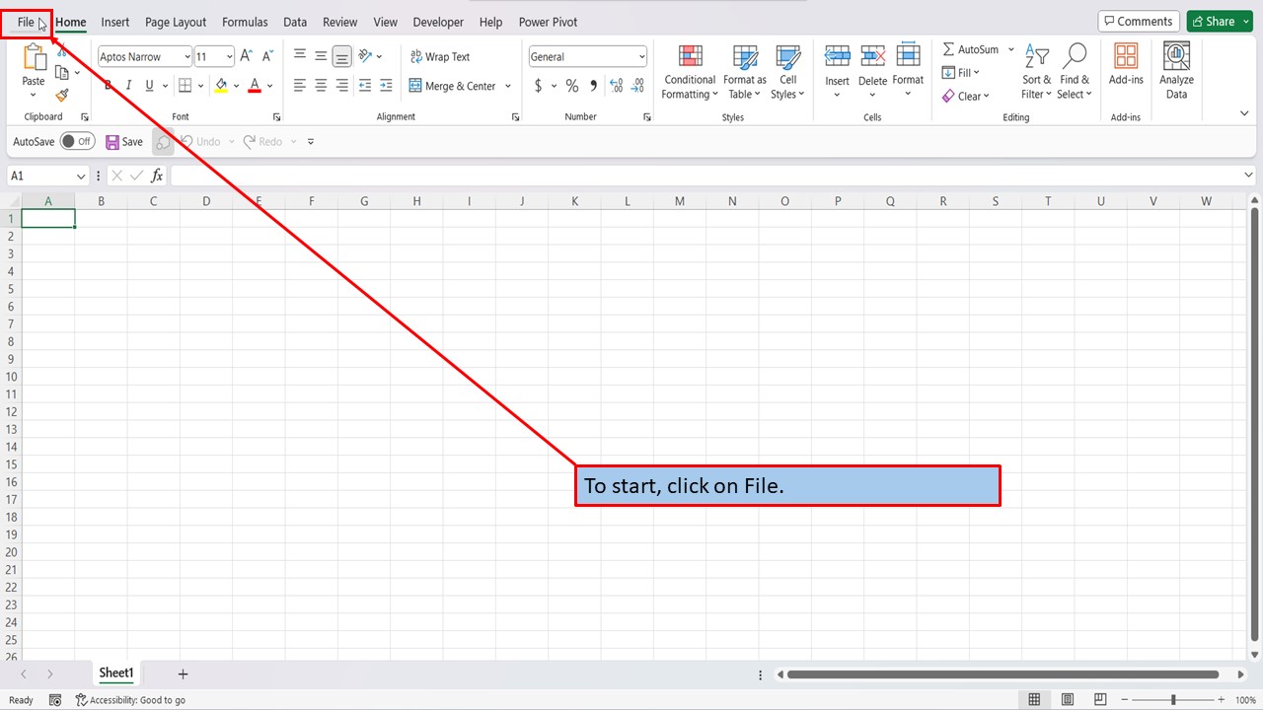Open the Data ribbon tab
1263x710 pixels.
[295, 22]
